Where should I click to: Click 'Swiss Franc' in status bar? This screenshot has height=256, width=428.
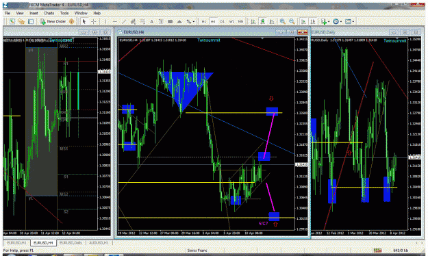(x=197, y=251)
